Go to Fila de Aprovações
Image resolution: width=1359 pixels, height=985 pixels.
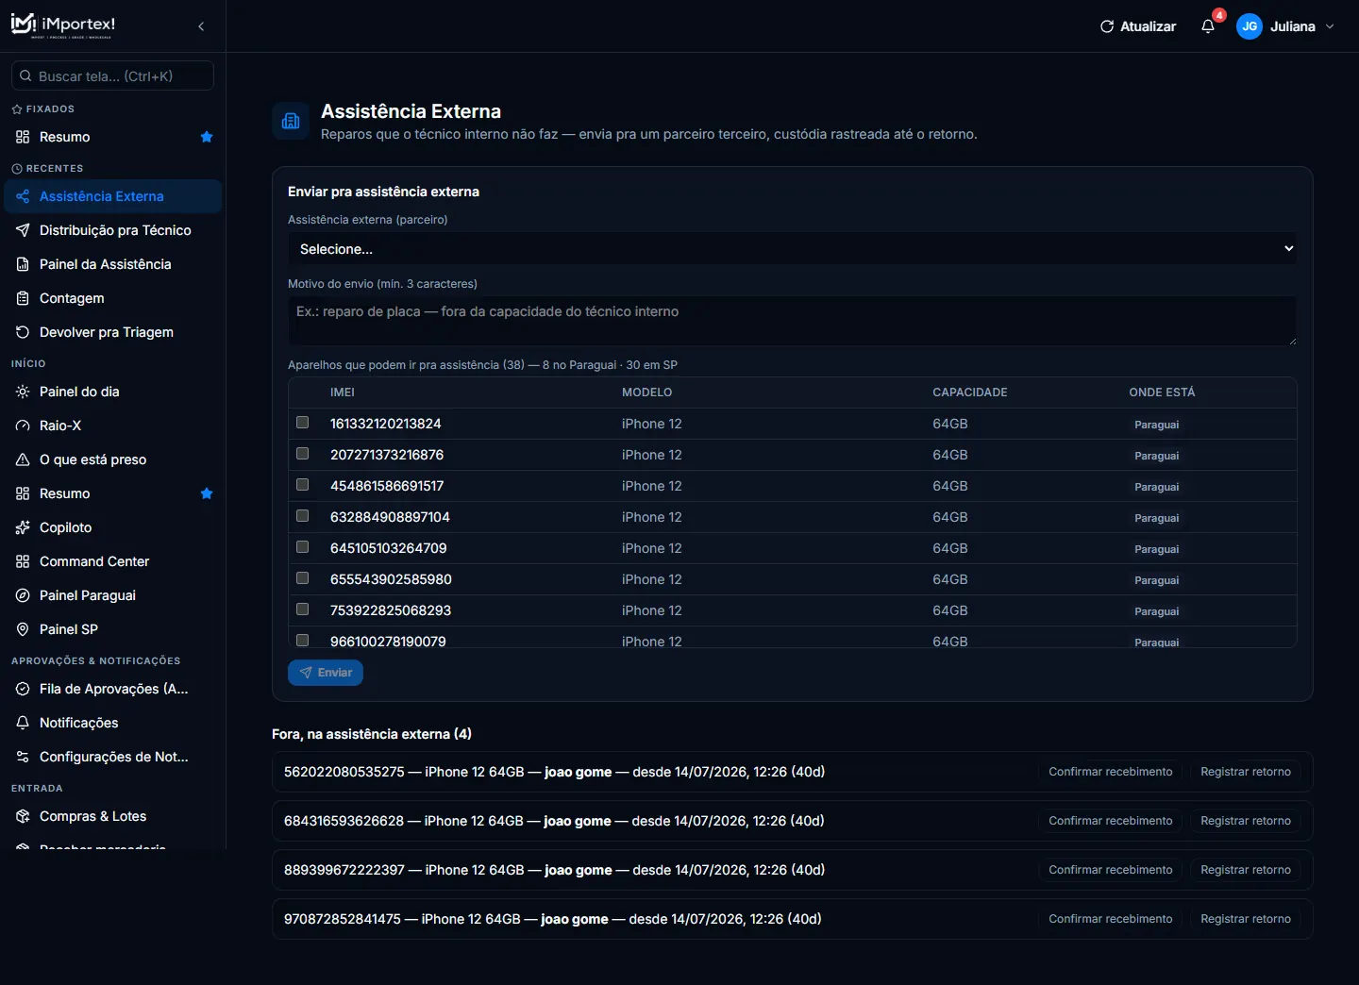(x=113, y=689)
